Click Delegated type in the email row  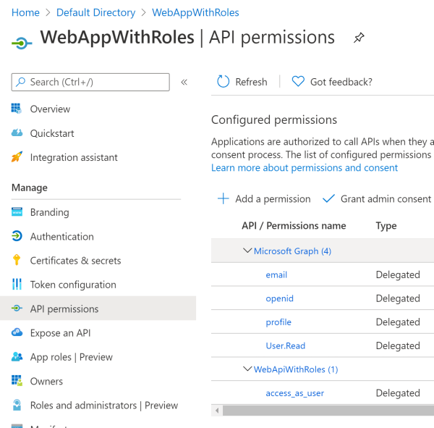click(x=398, y=274)
